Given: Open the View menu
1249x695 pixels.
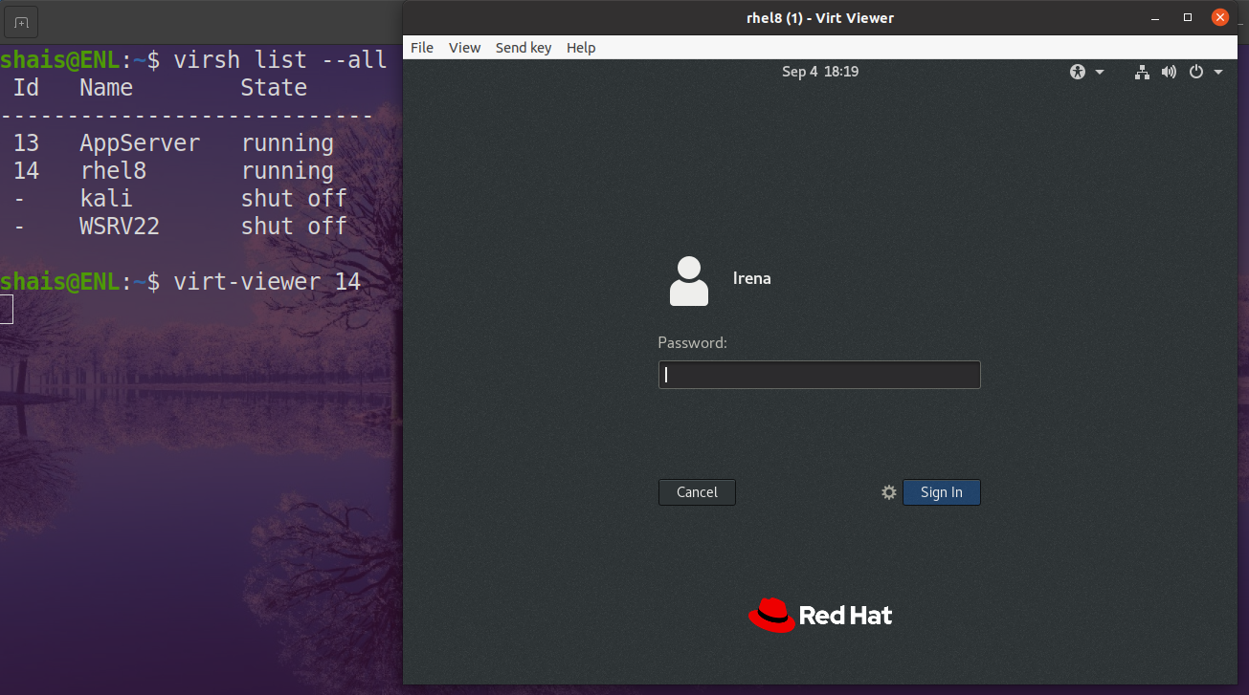Looking at the screenshot, I should tap(464, 48).
